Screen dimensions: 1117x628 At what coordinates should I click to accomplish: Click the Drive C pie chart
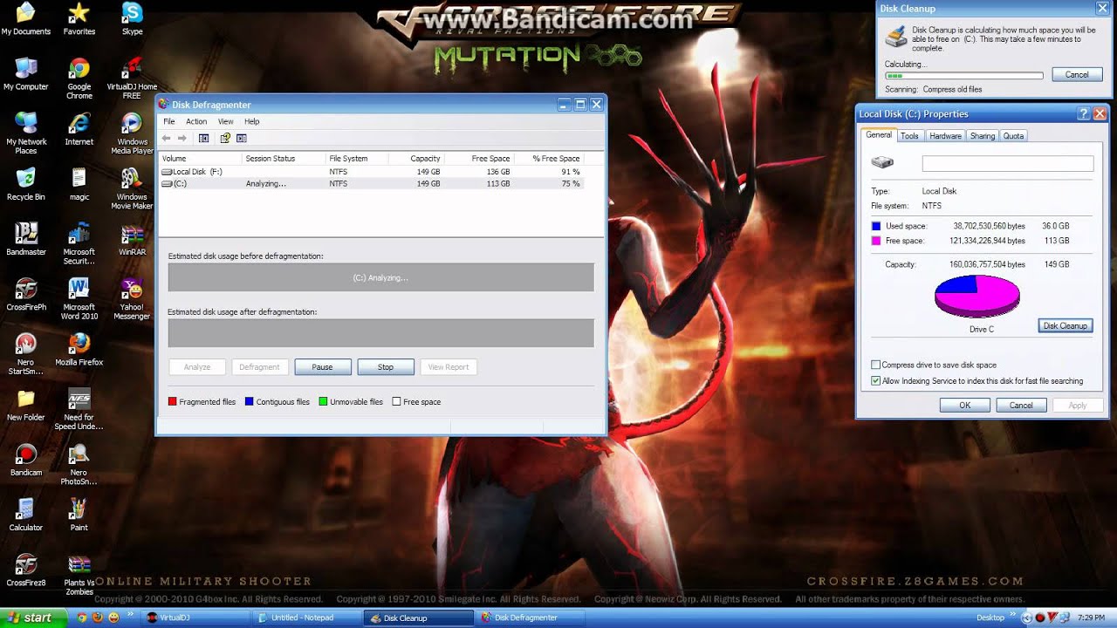click(x=977, y=297)
